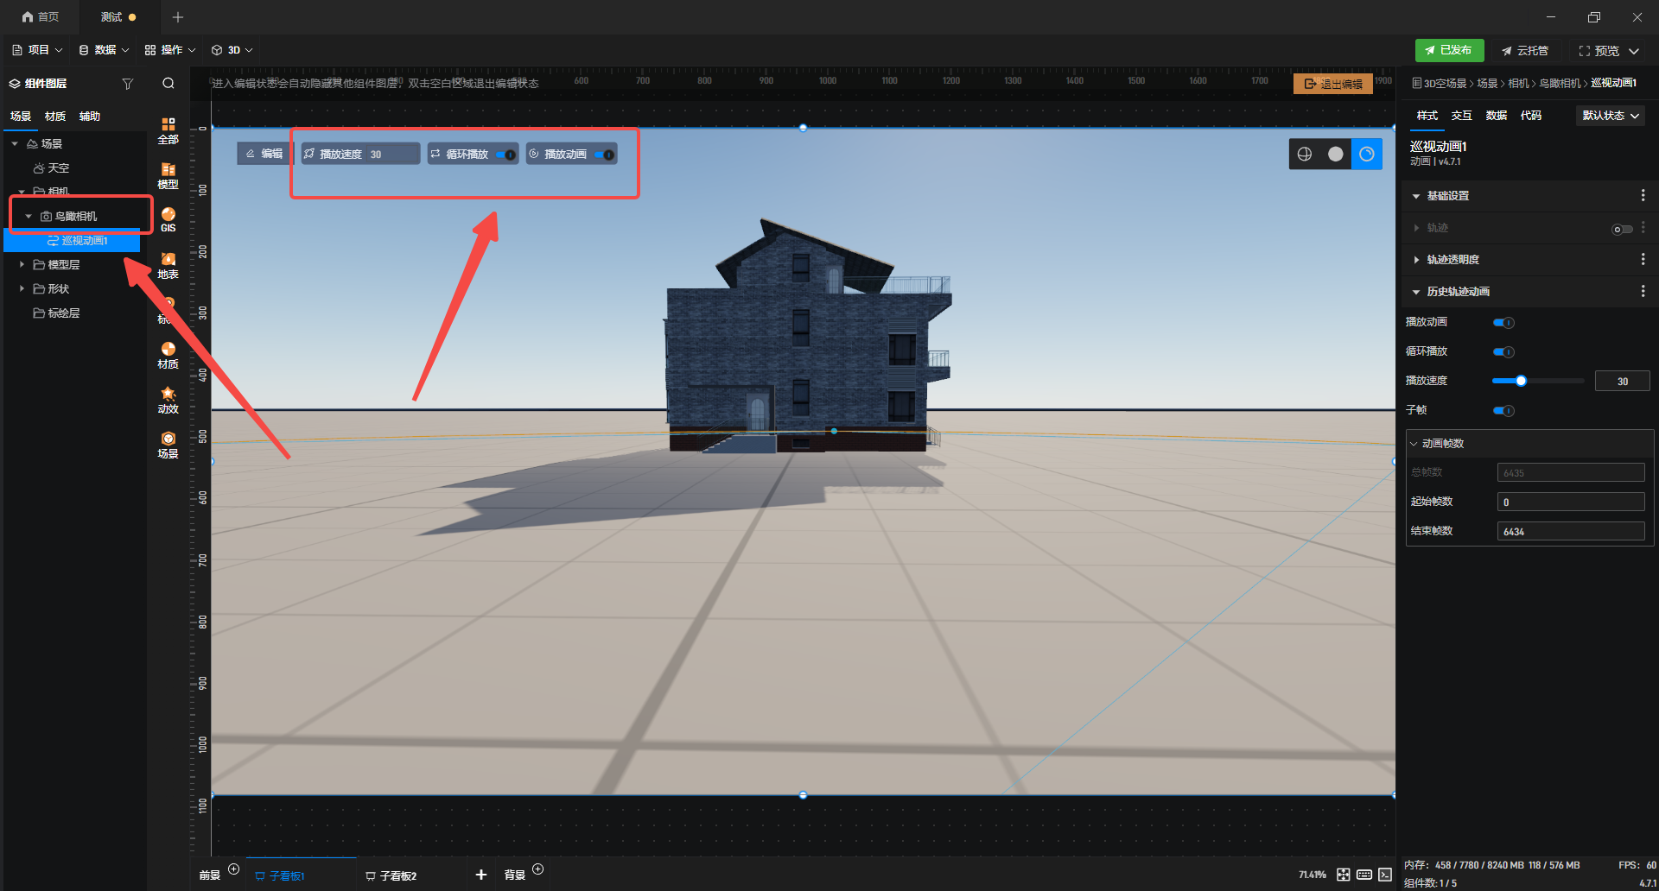
Task: Open the 模型 component category
Action: [x=168, y=175]
